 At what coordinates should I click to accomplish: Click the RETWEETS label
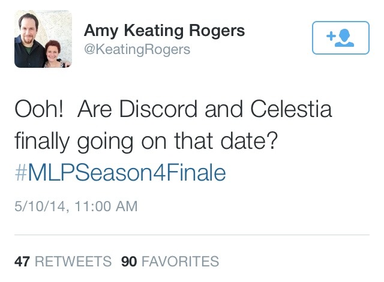(73, 262)
